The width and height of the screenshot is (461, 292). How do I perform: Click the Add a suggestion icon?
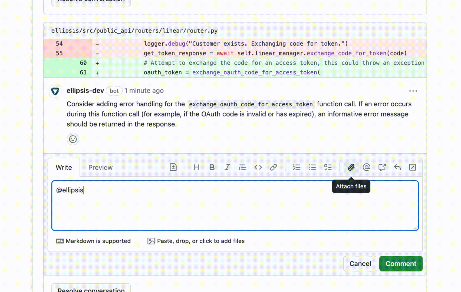point(173,167)
